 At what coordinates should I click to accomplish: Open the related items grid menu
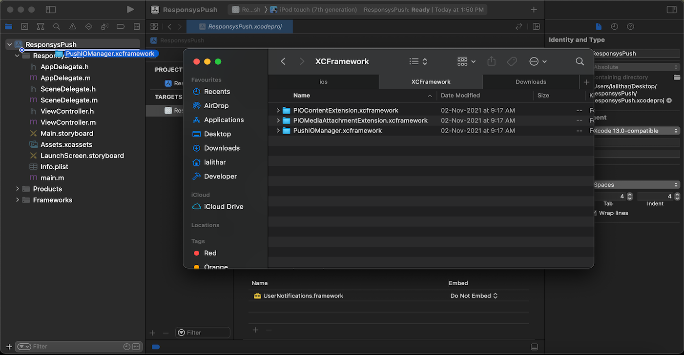coord(154,27)
